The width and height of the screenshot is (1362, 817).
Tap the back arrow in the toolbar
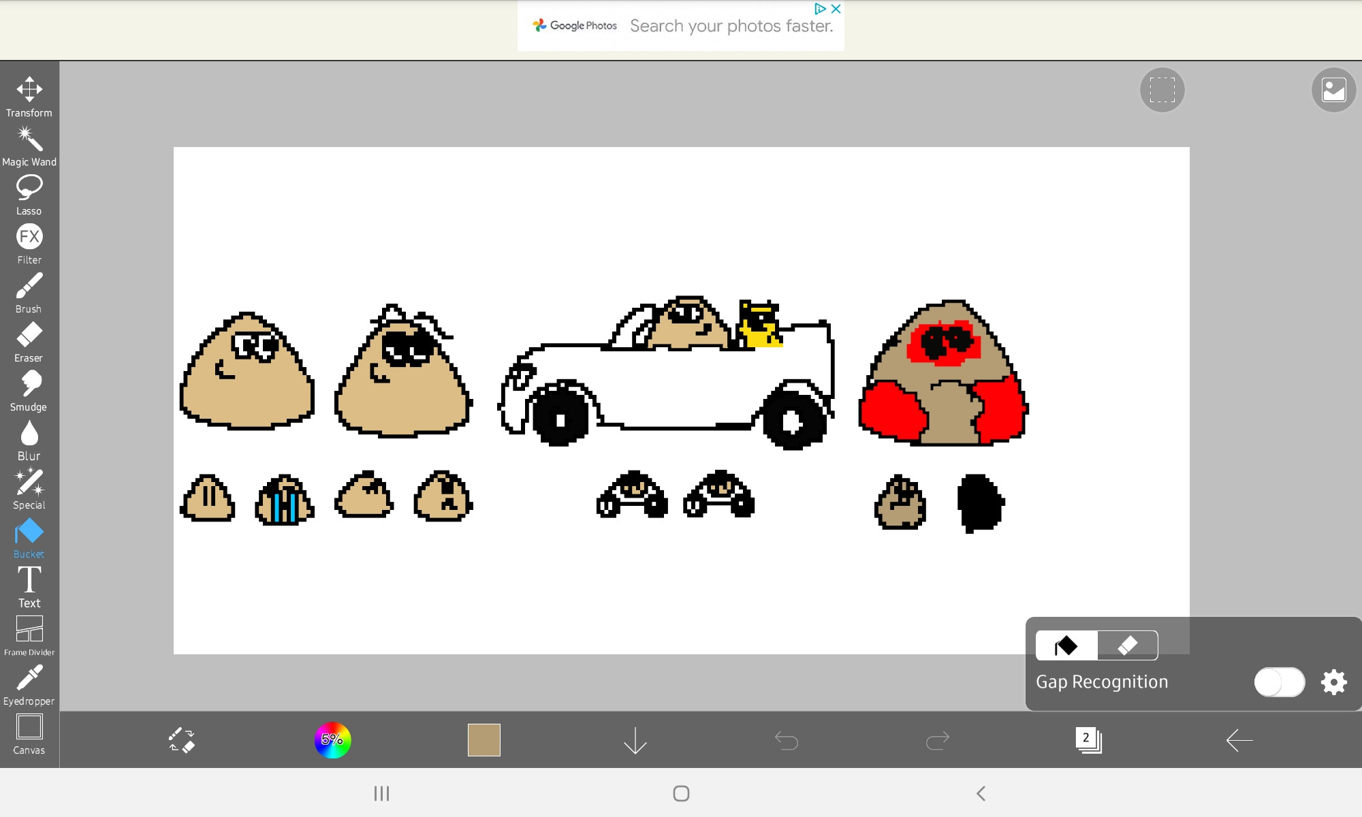(x=1239, y=740)
